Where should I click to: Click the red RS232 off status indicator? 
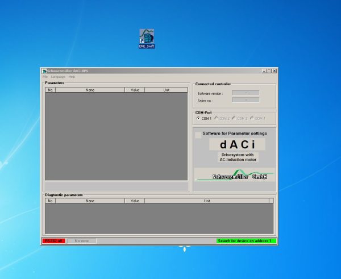(x=54, y=241)
